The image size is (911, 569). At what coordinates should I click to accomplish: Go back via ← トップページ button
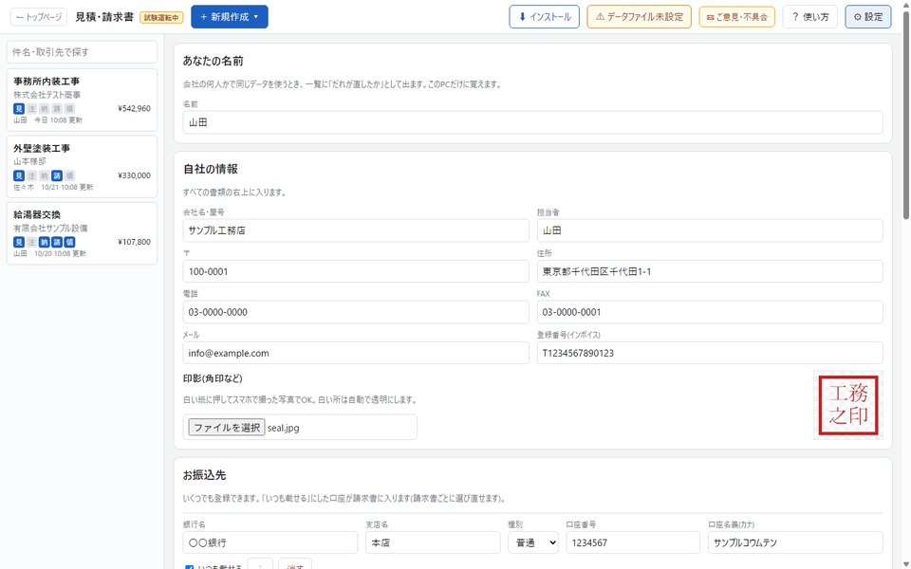[39, 17]
